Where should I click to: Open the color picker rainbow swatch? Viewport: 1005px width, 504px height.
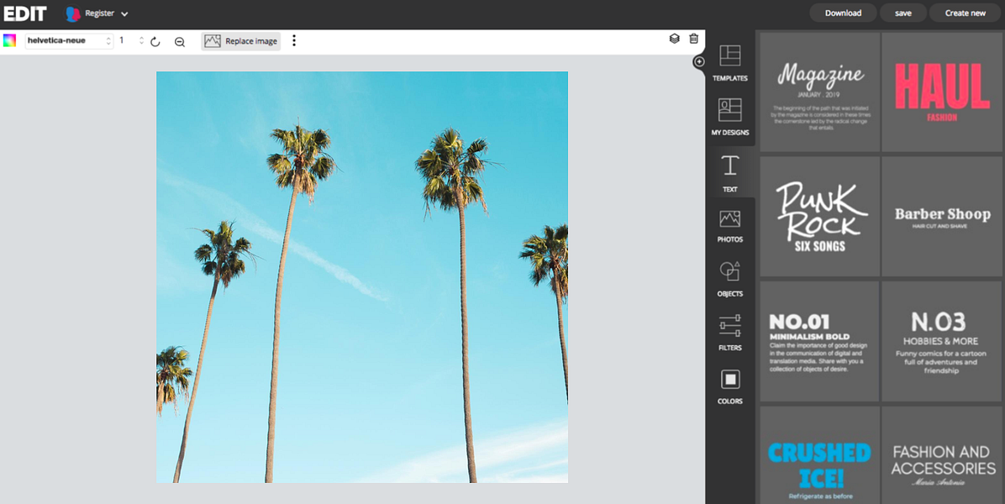[x=9, y=40]
